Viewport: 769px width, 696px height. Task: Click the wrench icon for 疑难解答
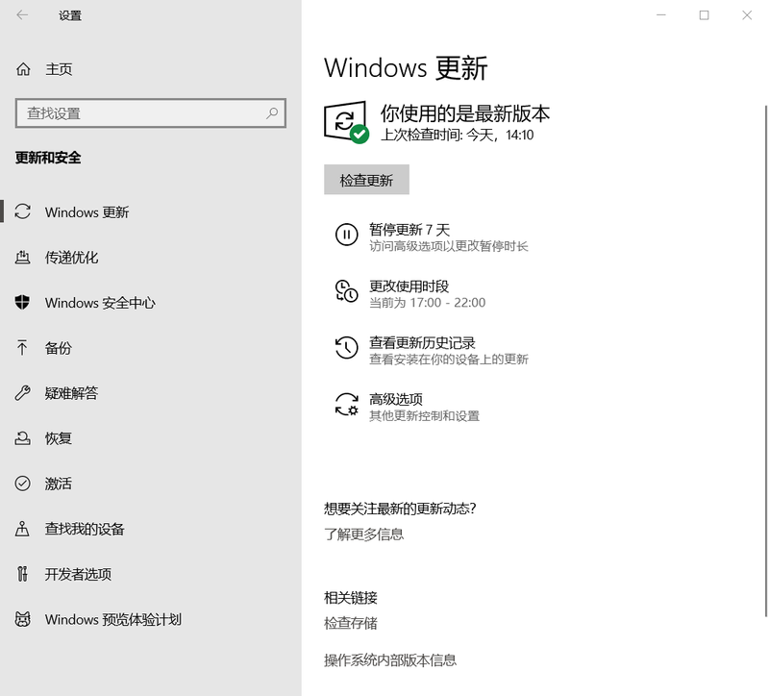pyautogui.click(x=22, y=393)
